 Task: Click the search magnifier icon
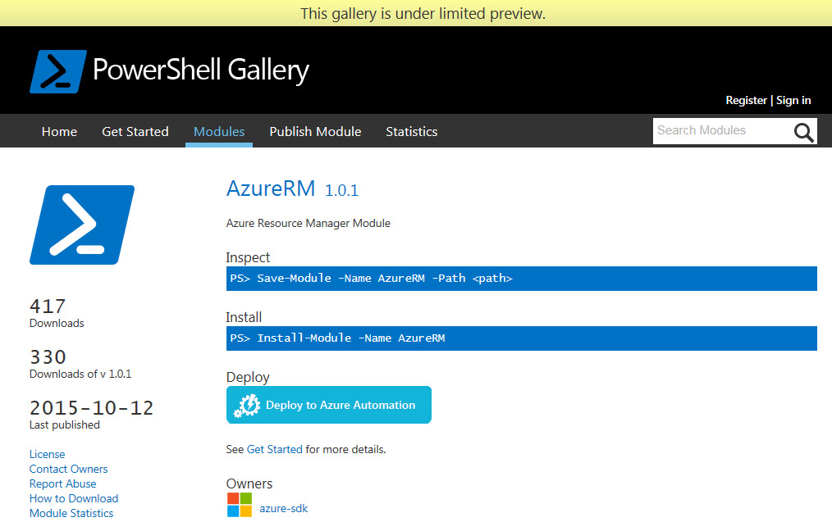(803, 132)
